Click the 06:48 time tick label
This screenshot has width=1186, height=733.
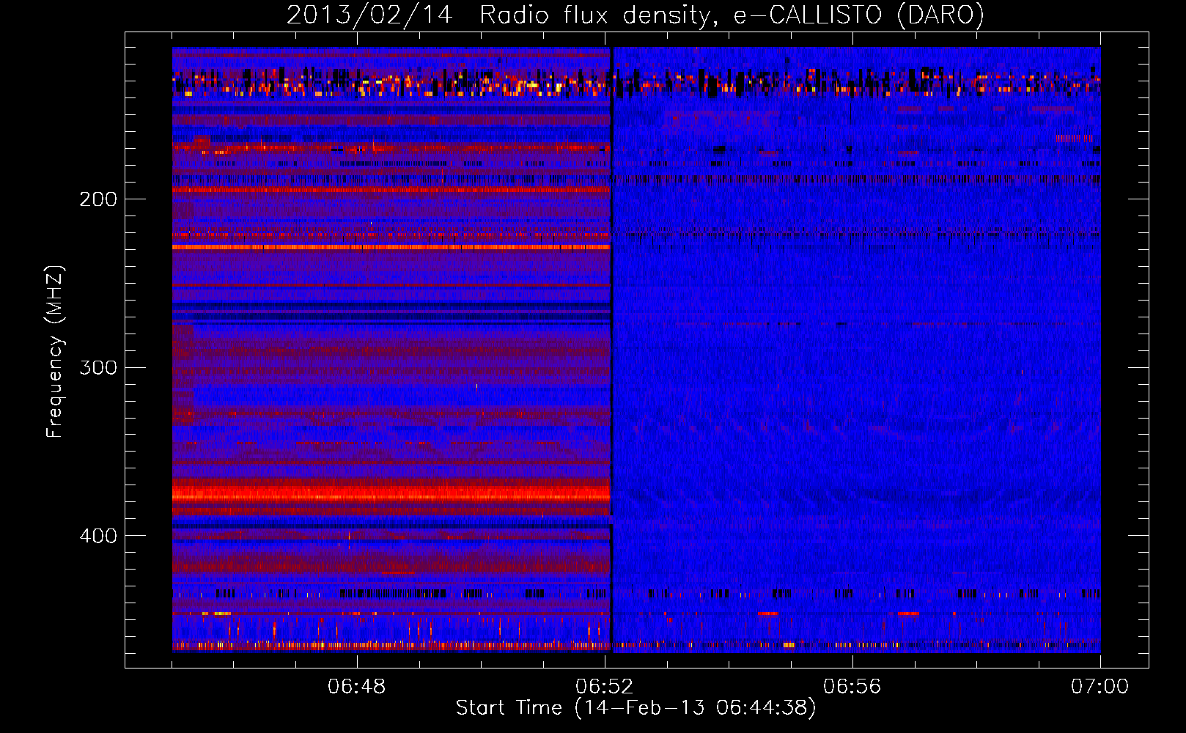[x=357, y=686]
